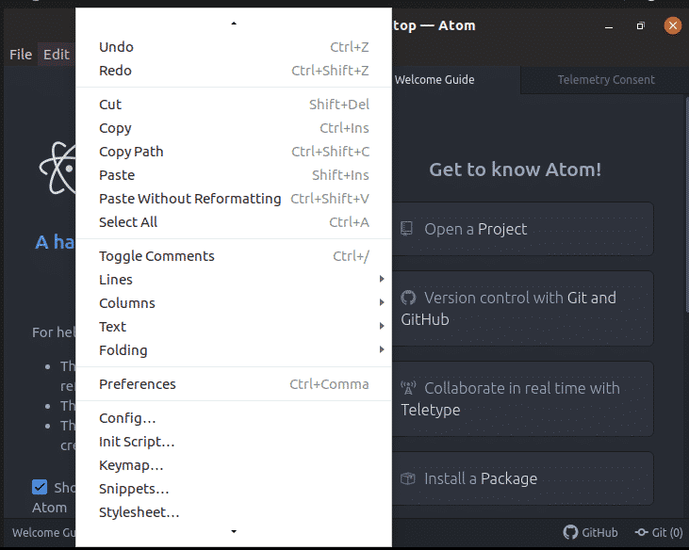Open Config… from the menu
Image resolution: width=689 pixels, height=550 pixels.
234,418
